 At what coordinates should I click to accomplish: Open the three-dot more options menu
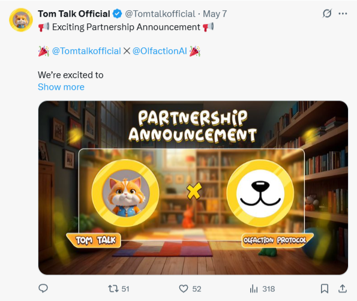[343, 14]
